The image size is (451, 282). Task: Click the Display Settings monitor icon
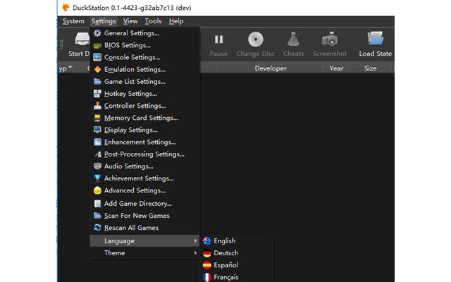tap(97, 130)
